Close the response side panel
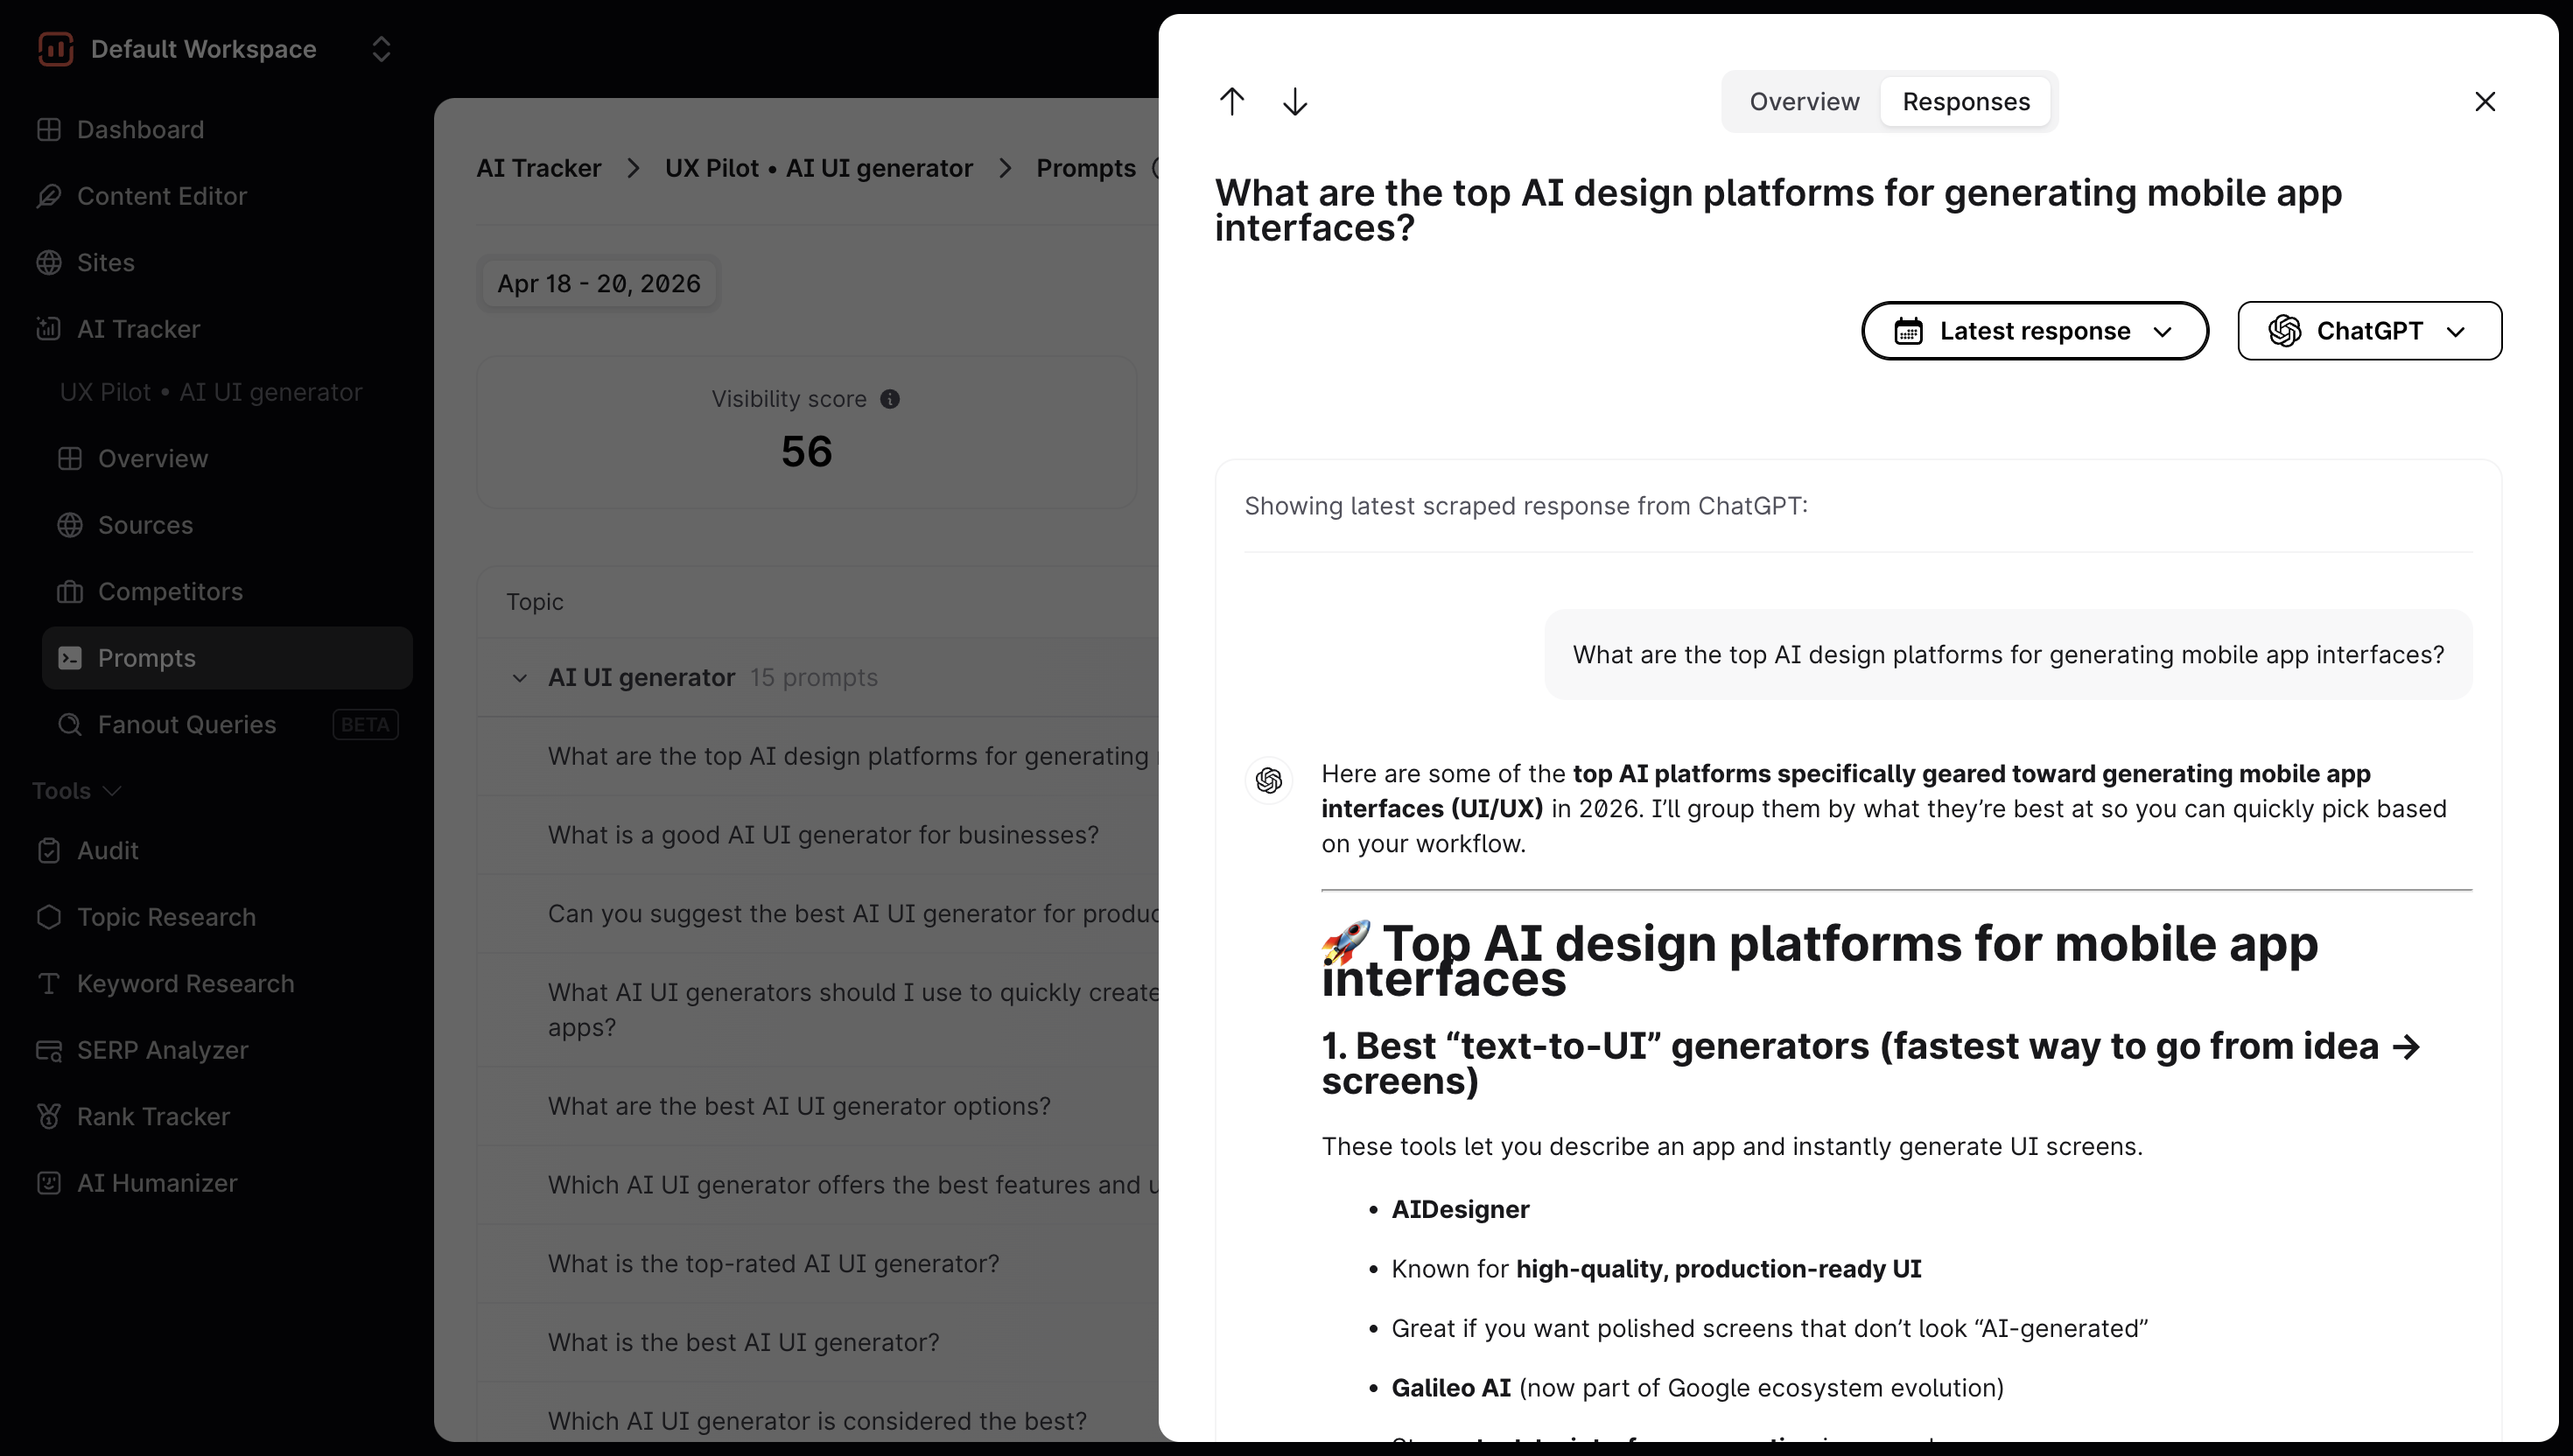 2484,101
